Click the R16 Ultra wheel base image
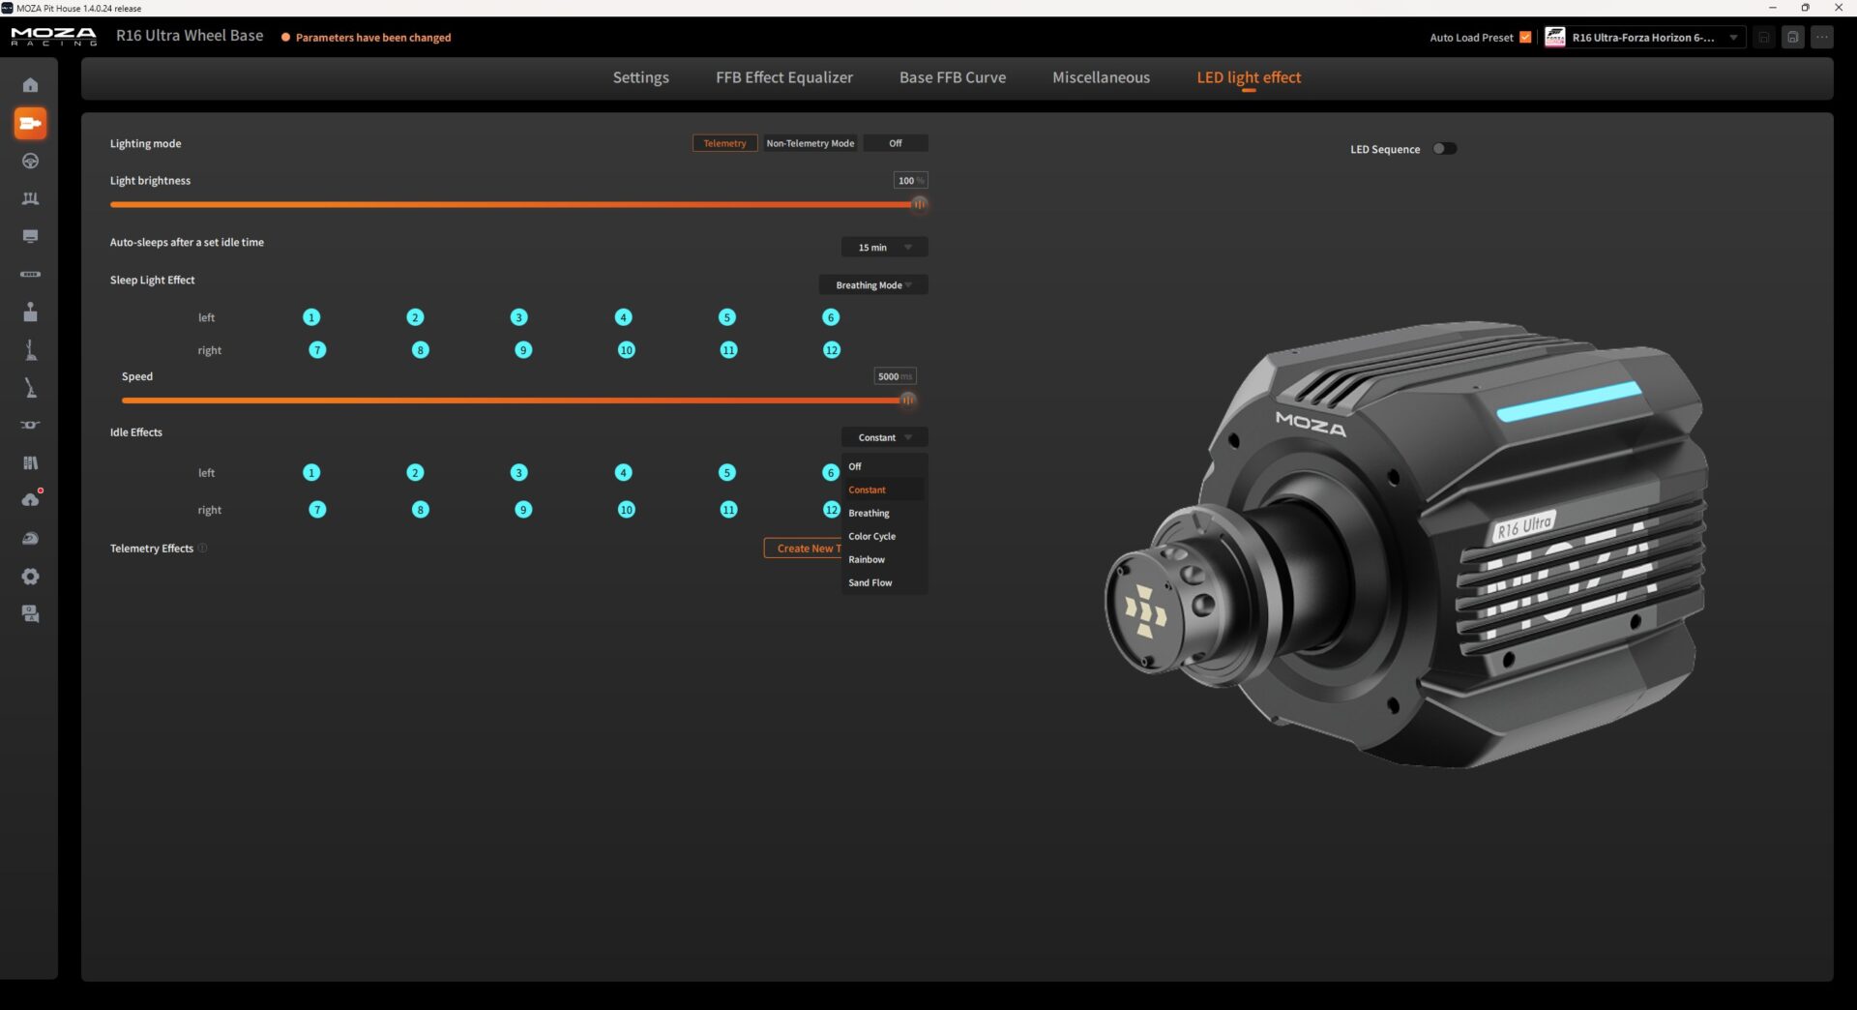This screenshot has height=1010, width=1857. click(1405, 544)
